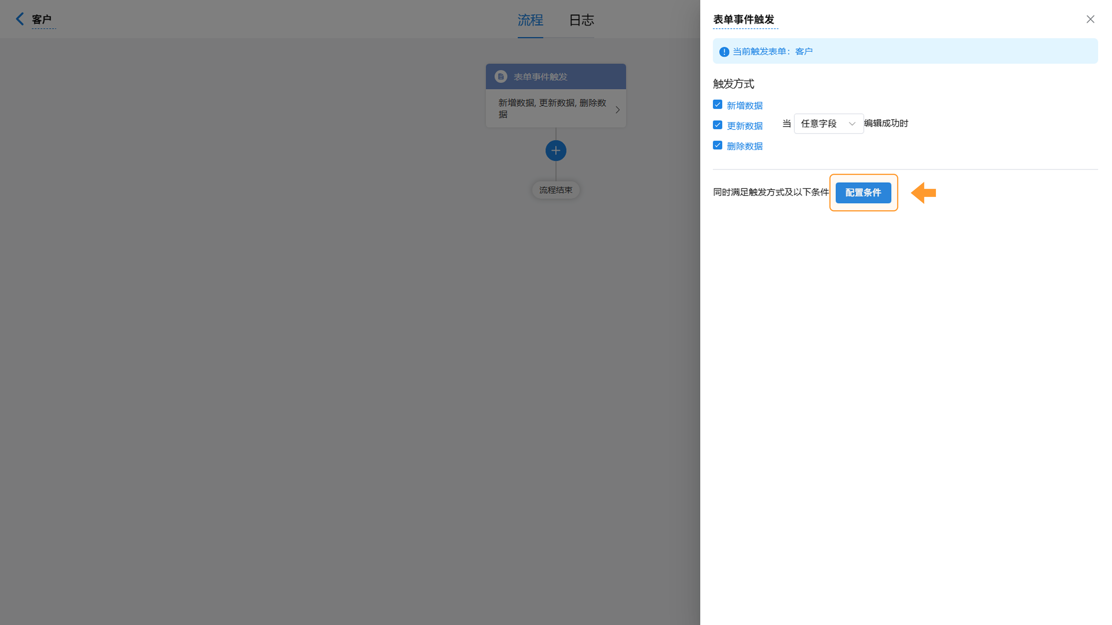This screenshot has height=625, width=1112.
Task: Switch to the 流程 tab
Action: (x=530, y=20)
